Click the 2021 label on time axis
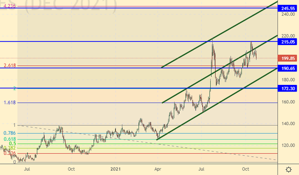 click(x=115, y=168)
